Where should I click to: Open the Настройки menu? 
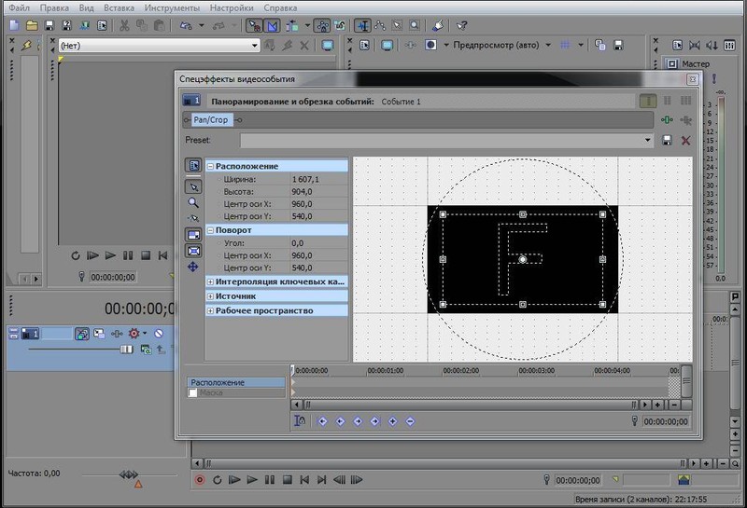(232, 7)
